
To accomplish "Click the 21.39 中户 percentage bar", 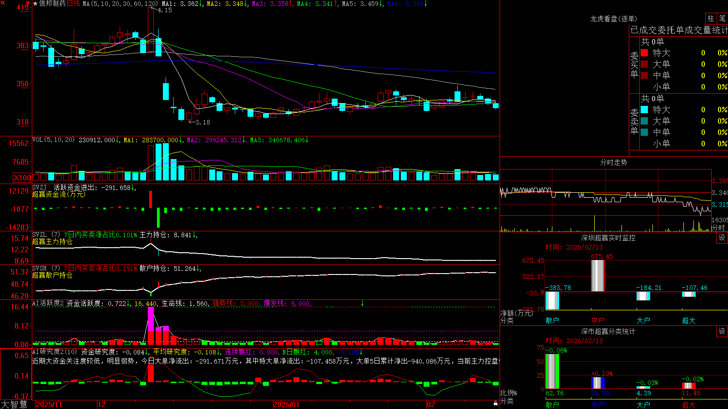I will click(x=597, y=383).
